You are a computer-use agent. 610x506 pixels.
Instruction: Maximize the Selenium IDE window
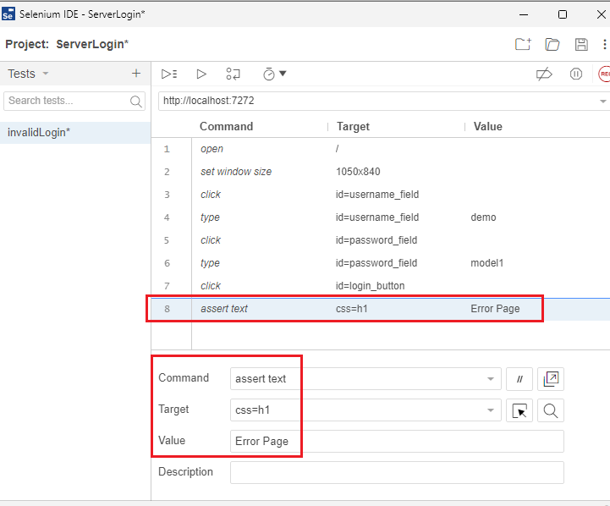click(x=563, y=14)
